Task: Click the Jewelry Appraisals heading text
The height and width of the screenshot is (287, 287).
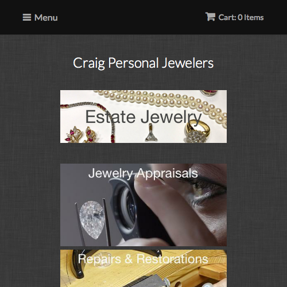Action: click(x=143, y=173)
